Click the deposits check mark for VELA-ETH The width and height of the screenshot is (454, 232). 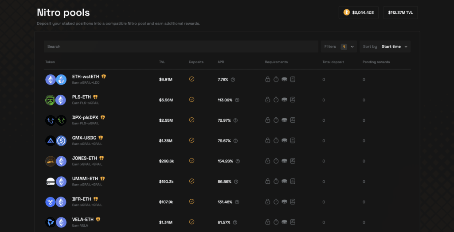pyautogui.click(x=192, y=221)
